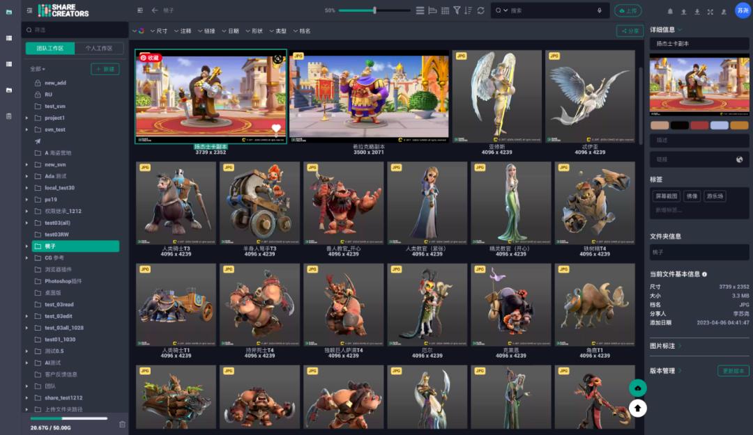Open the funnel filter icon
Image resolution: width=753 pixels, height=435 pixels.
[x=457, y=10]
